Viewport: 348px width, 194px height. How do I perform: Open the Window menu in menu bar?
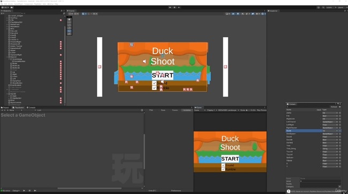tap(51, 4)
